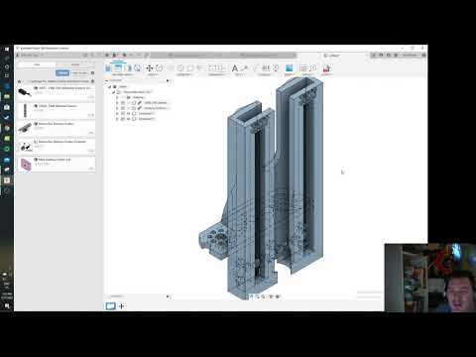Select the Leader note tool beside Text
The image size is (476, 357).
244,68
